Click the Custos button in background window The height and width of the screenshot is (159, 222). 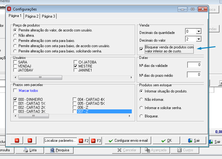(x=185, y=150)
